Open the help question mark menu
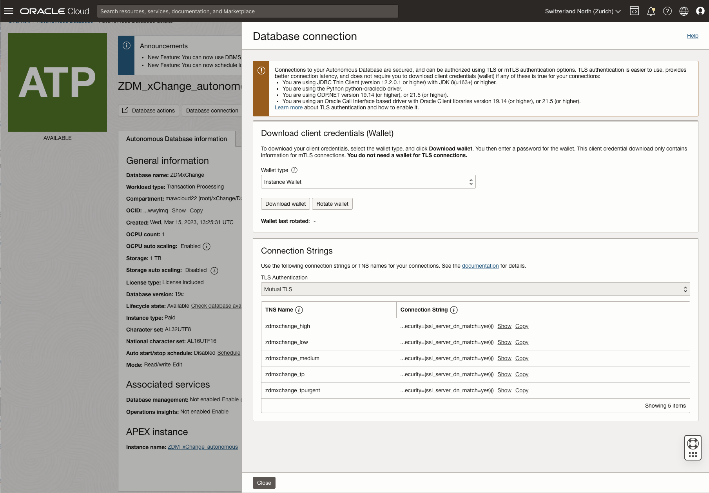 pyautogui.click(x=667, y=11)
